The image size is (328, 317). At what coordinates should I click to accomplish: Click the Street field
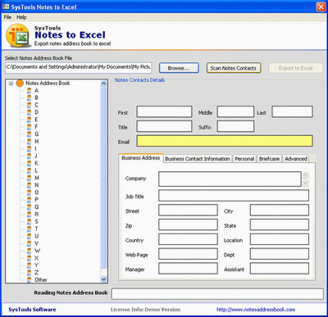[x=188, y=211]
